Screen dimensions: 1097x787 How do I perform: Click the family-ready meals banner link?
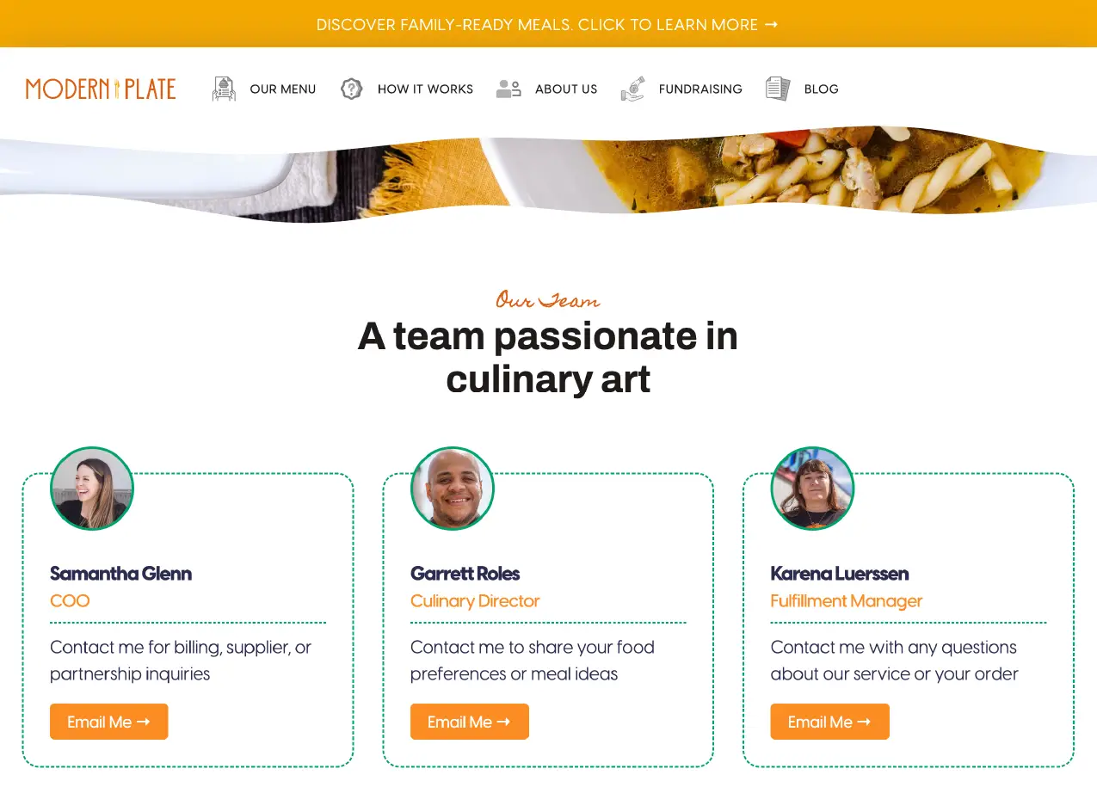(548, 24)
